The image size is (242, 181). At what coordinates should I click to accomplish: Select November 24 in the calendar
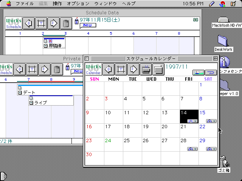click(x=113, y=144)
